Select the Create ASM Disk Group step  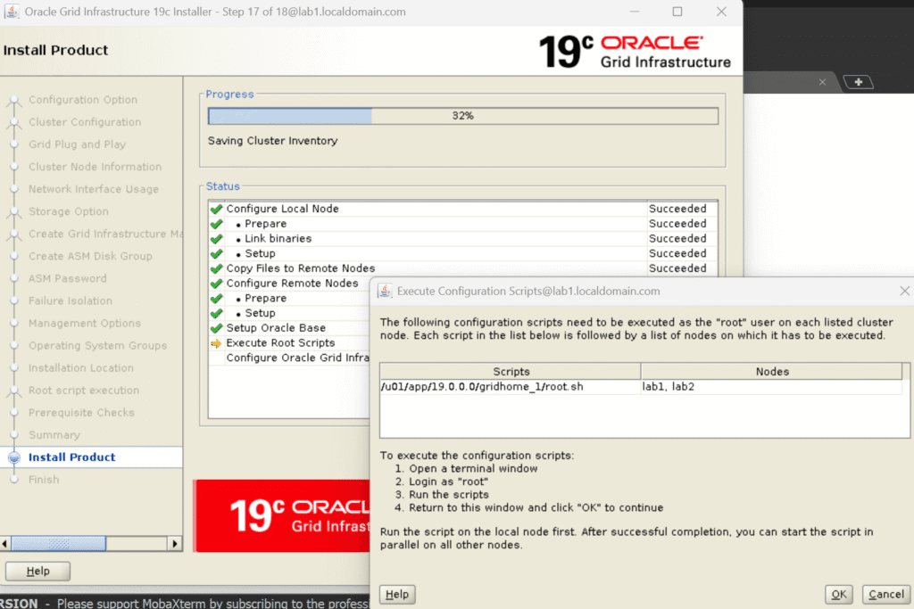pyautogui.click(x=90, y=256)
